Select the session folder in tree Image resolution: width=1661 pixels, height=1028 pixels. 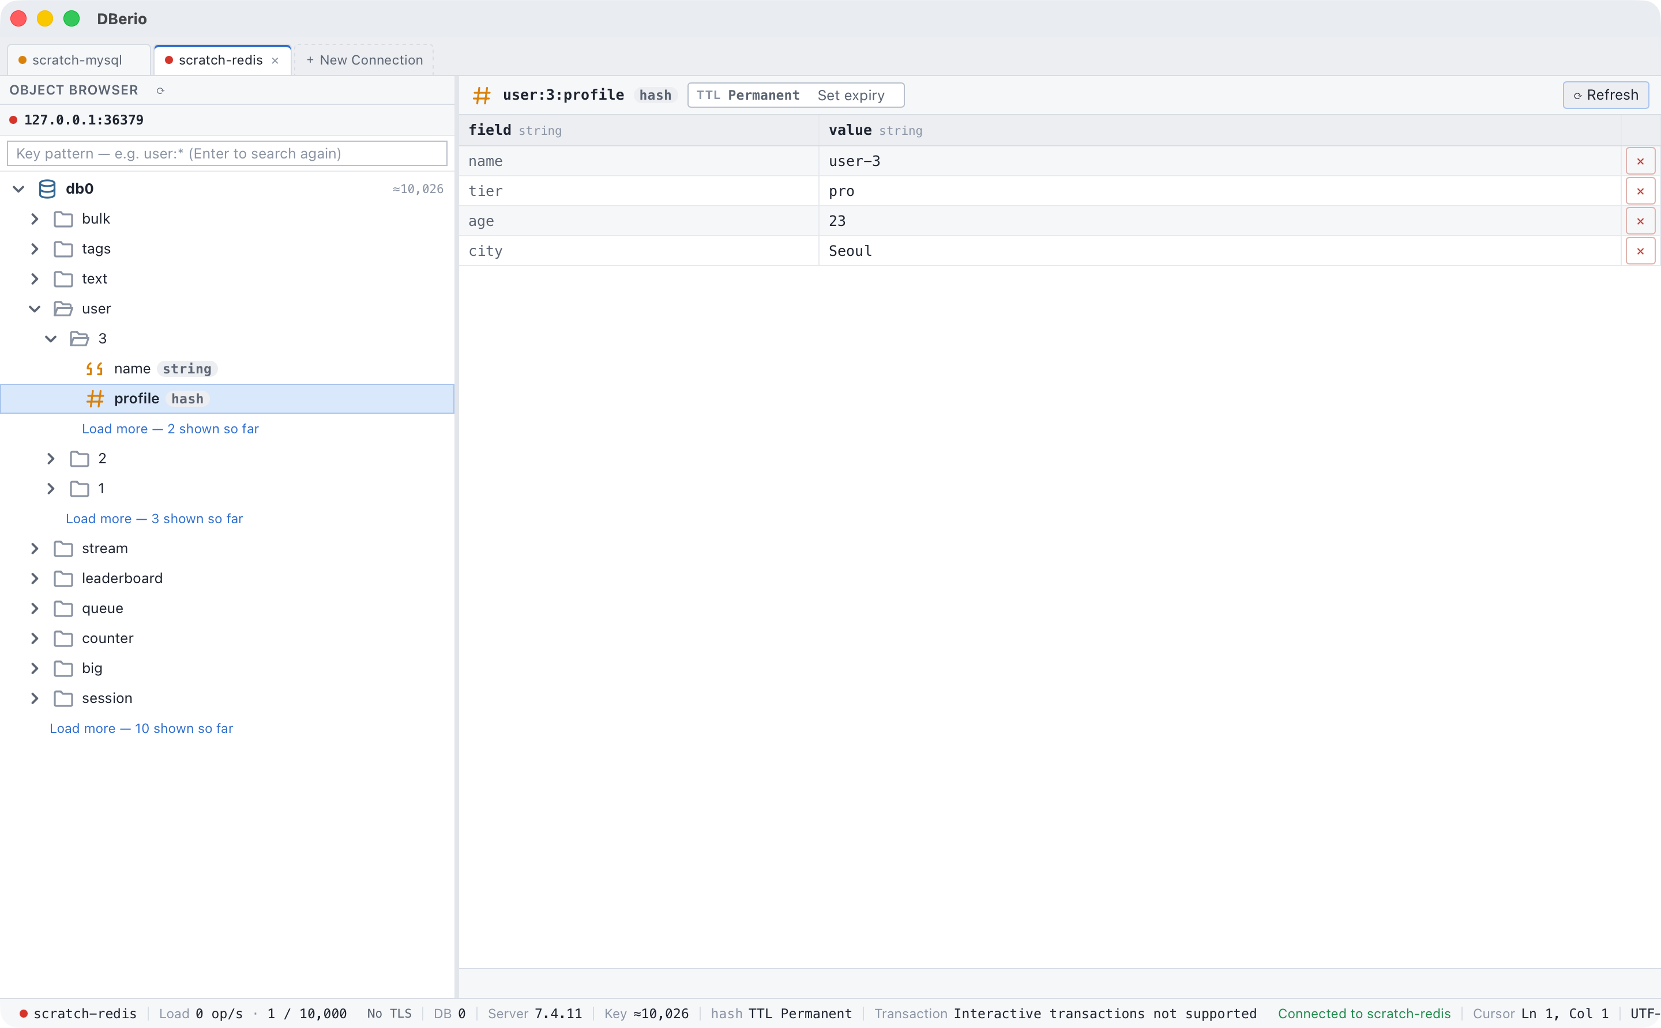tap(107, 698)
